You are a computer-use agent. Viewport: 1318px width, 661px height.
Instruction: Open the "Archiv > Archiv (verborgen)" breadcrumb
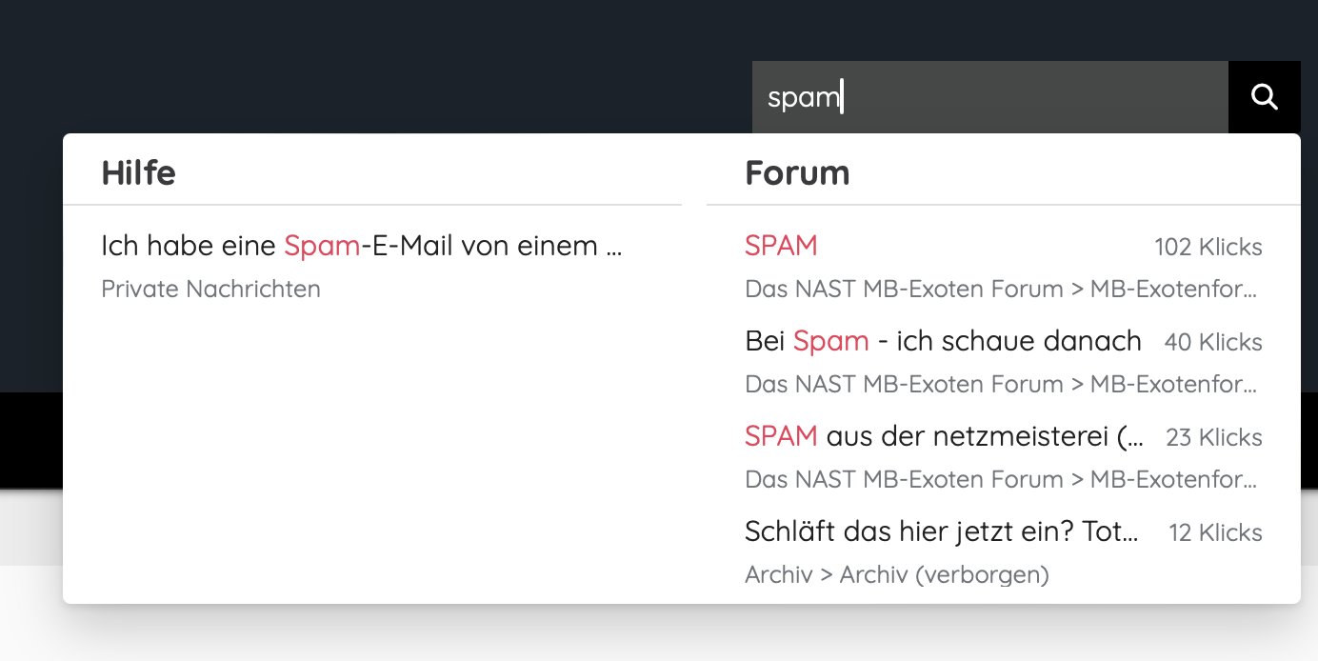pos(896,574)
